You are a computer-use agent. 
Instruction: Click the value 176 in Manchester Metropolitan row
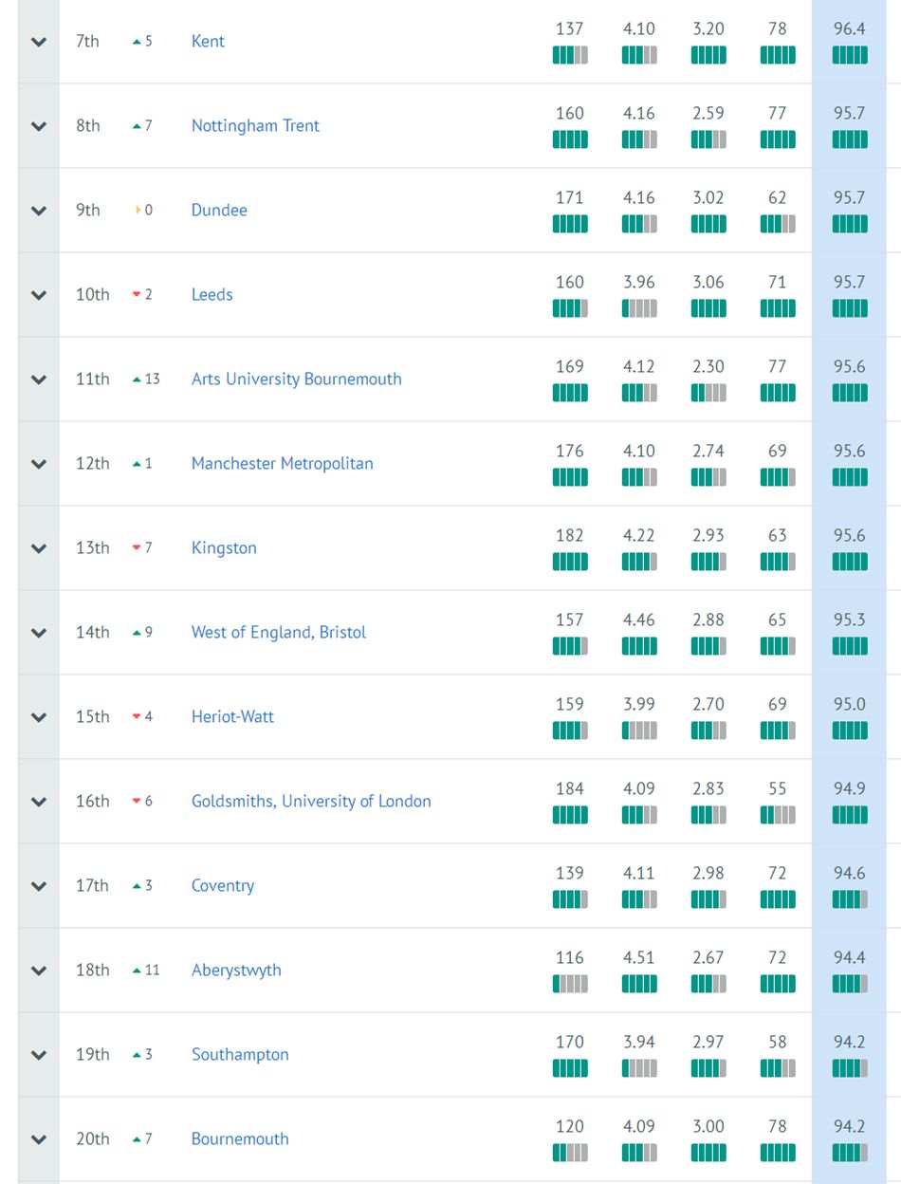point(570,451)
